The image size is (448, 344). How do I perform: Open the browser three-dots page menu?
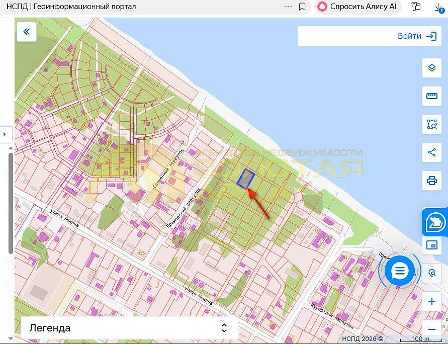(x=288, y=7)
